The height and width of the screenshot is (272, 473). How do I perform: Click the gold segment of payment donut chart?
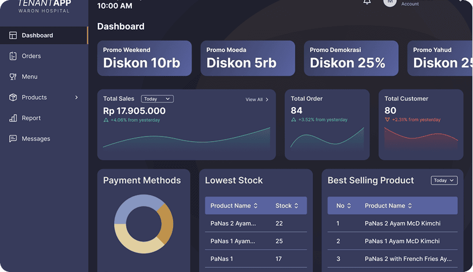coord(165,223)
